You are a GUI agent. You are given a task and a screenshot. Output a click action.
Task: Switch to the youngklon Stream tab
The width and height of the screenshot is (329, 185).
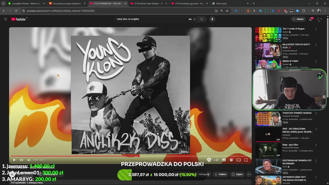tap(26, 4)
